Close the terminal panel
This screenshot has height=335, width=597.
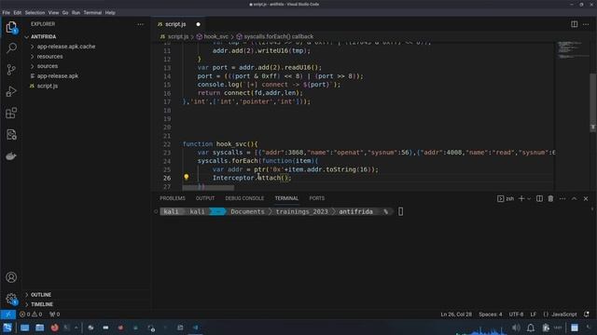tap(586, 198)
